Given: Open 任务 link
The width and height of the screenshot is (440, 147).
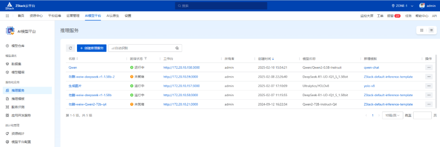Looking at the screenshot, I should tap(408, 16).
